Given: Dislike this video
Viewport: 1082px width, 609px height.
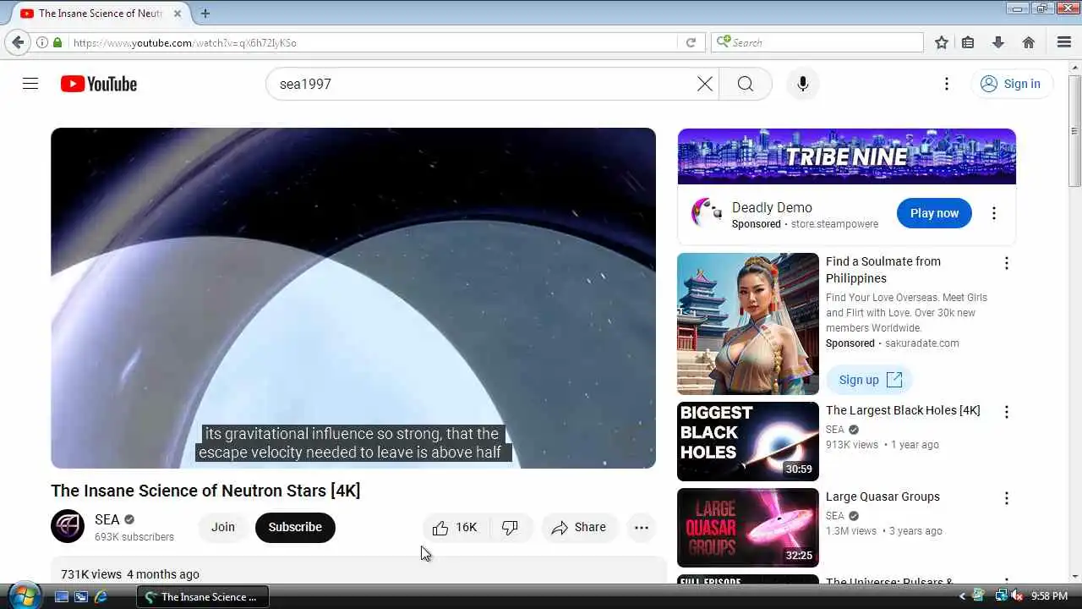Looking at the screenshot, I should (x=510, y=527).
